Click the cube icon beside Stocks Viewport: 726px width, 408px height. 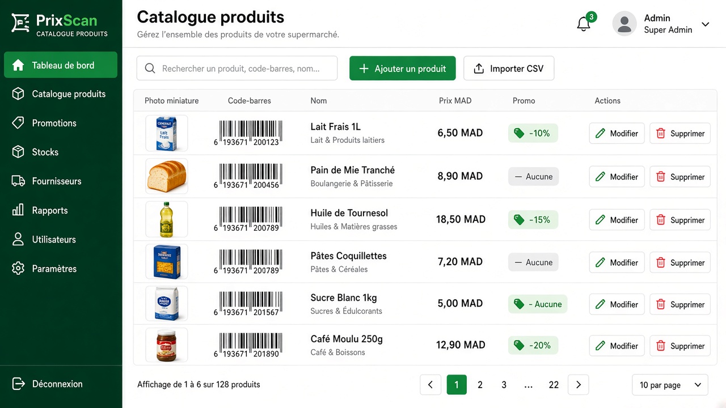pos(18,152)
